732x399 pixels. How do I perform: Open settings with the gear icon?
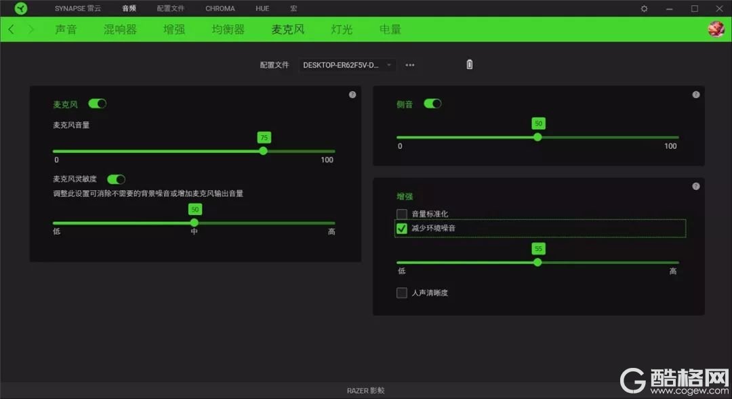644,8
